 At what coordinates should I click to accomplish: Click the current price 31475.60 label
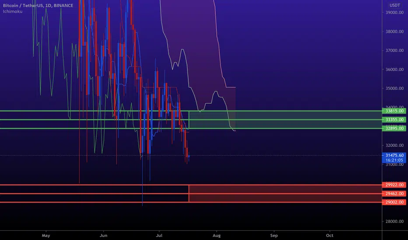(x=394, y=155)
